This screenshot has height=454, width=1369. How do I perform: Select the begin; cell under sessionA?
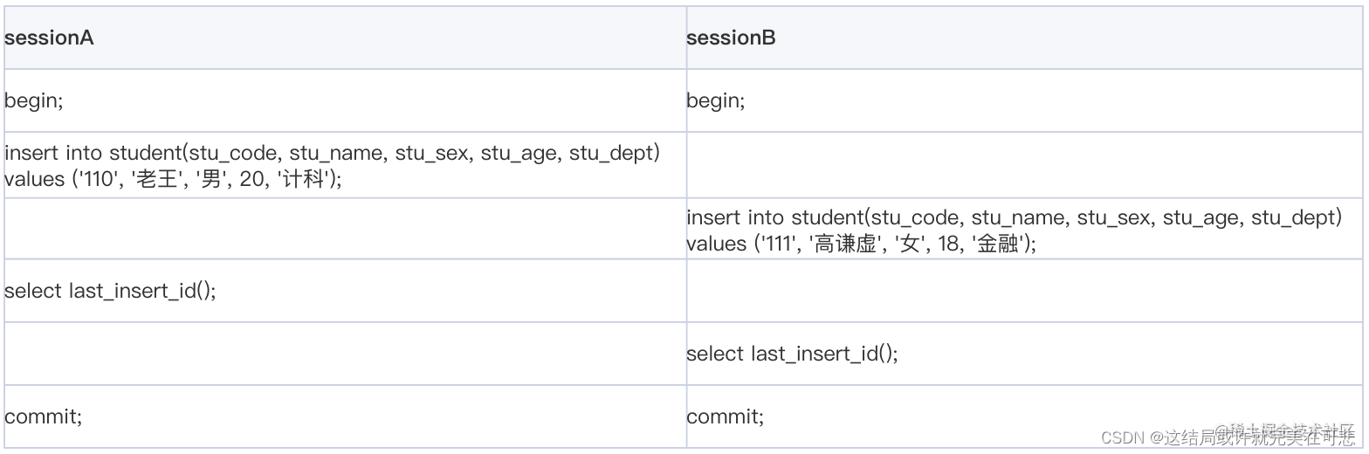click(33, 101)
